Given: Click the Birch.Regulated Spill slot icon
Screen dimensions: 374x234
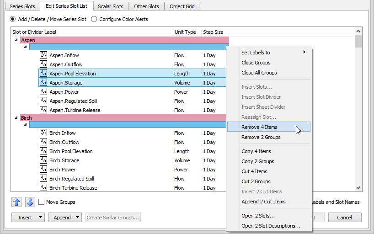Looking at the screenshot, I should click(x=44, y=179).
